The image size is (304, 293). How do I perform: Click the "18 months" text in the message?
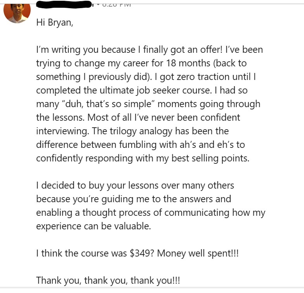click(188, 63)
